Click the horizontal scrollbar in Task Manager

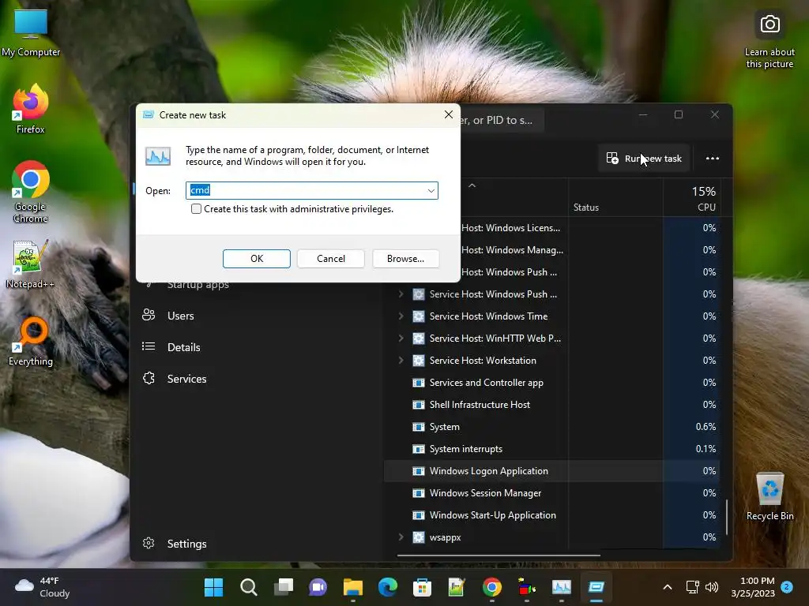(x=499, y=555)
